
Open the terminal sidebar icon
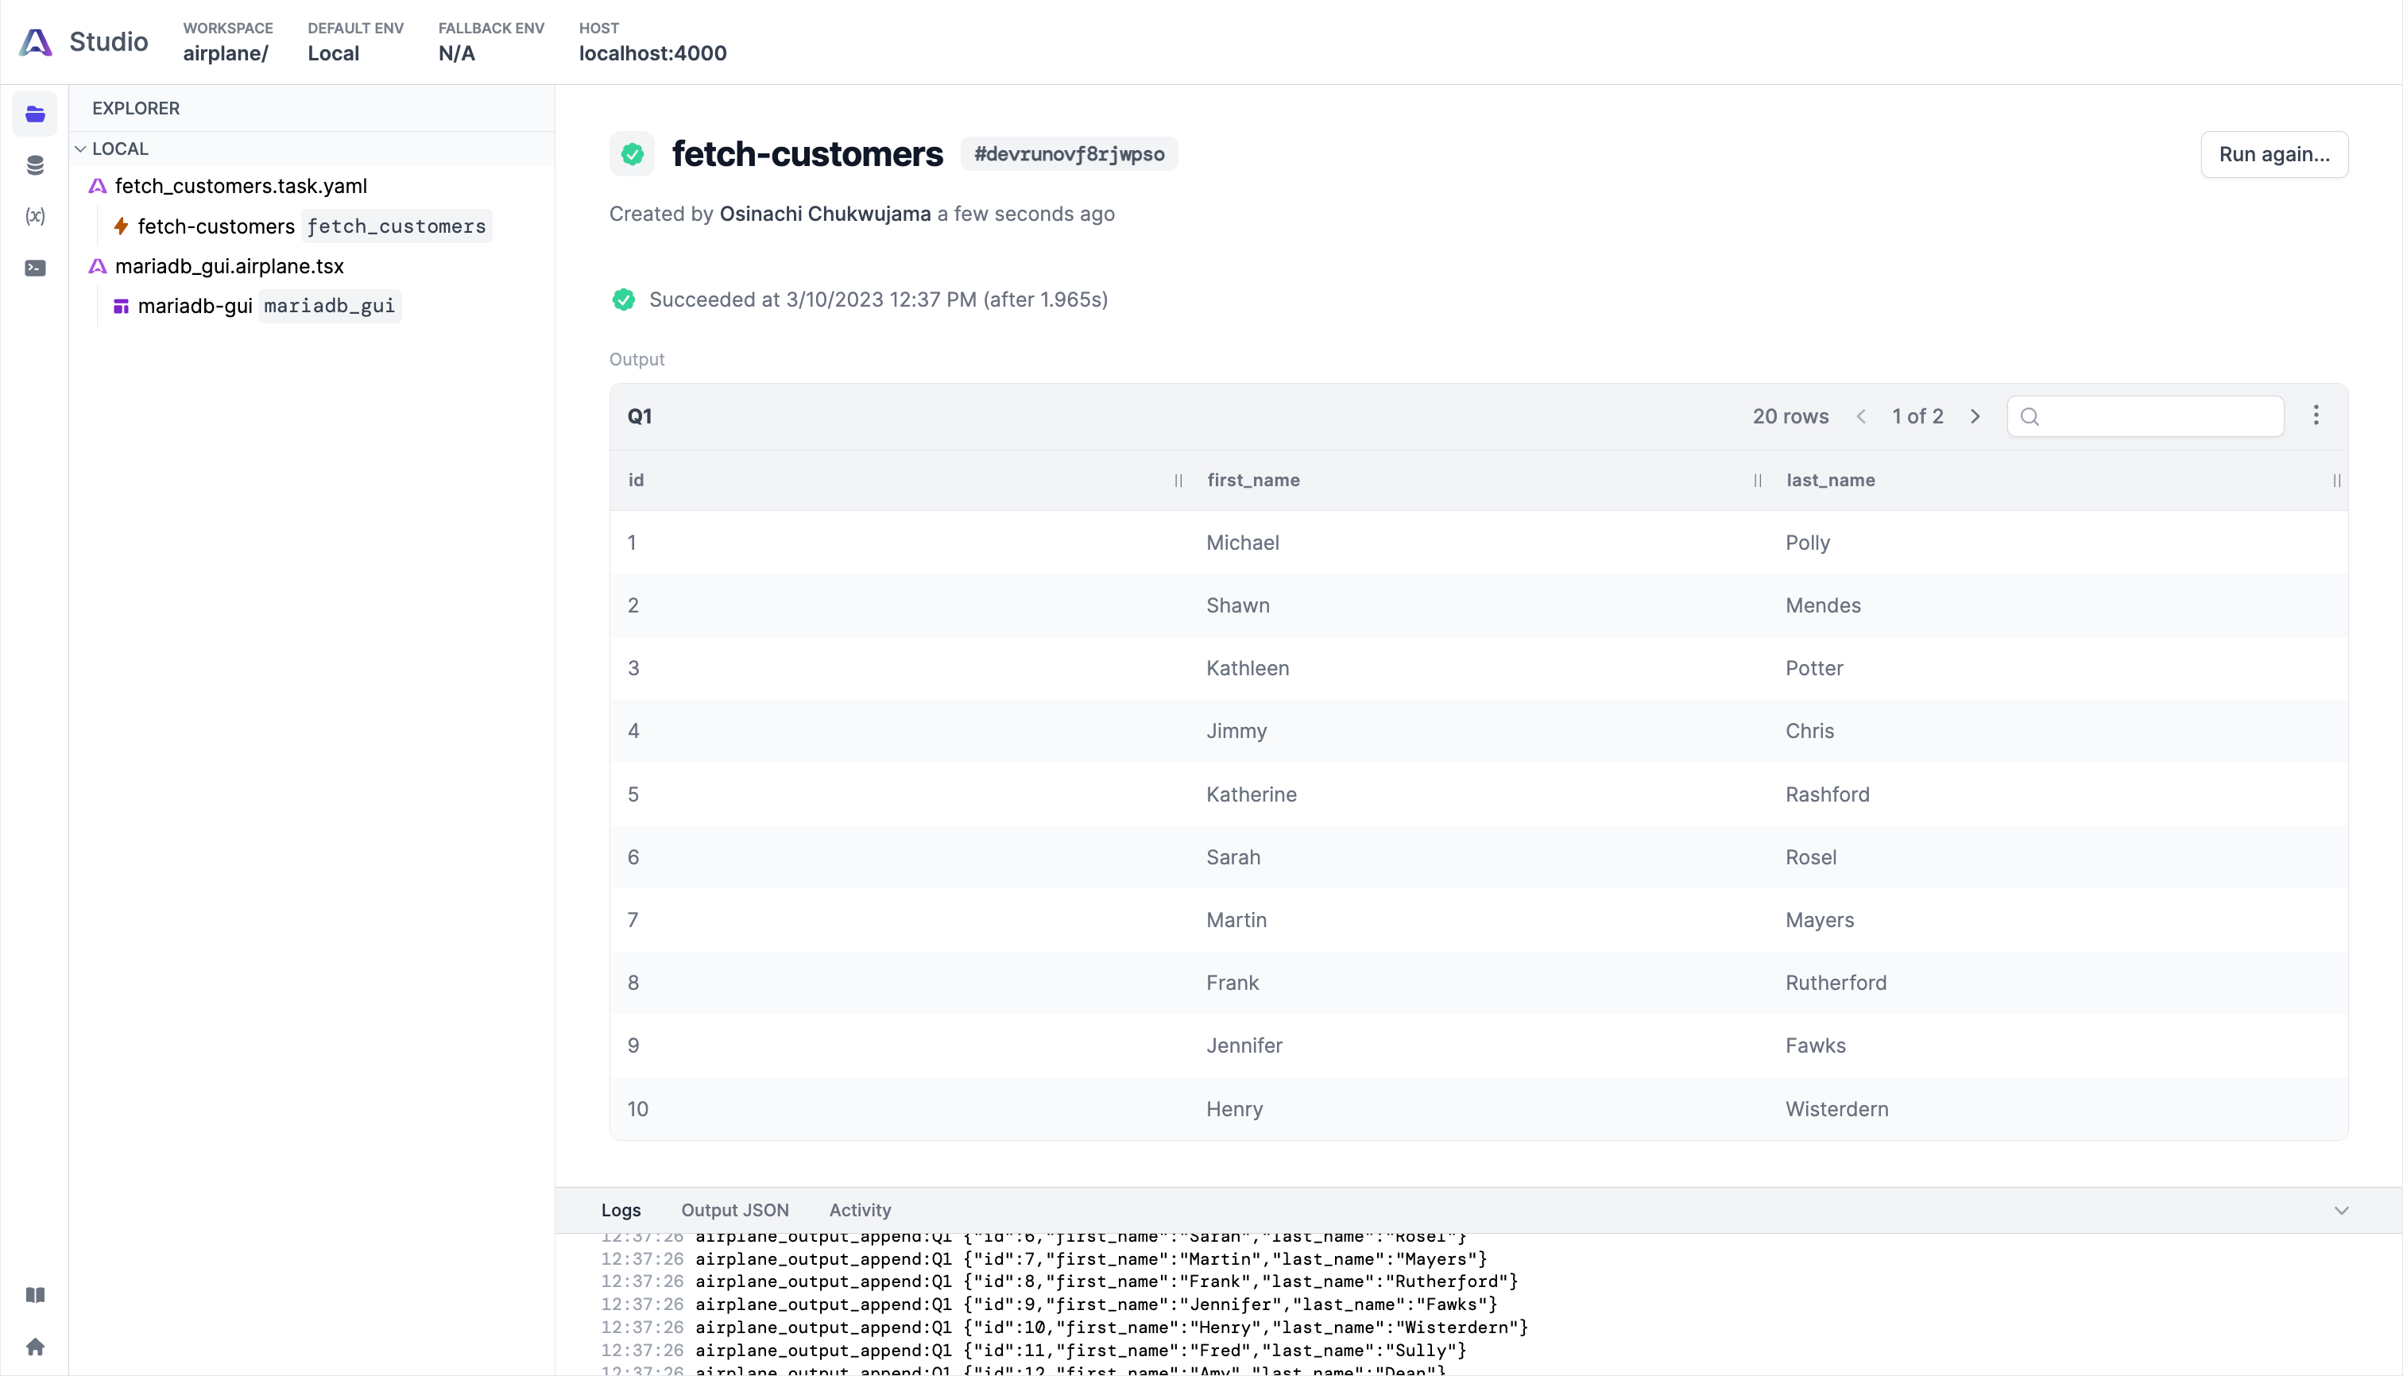[35, 268]
